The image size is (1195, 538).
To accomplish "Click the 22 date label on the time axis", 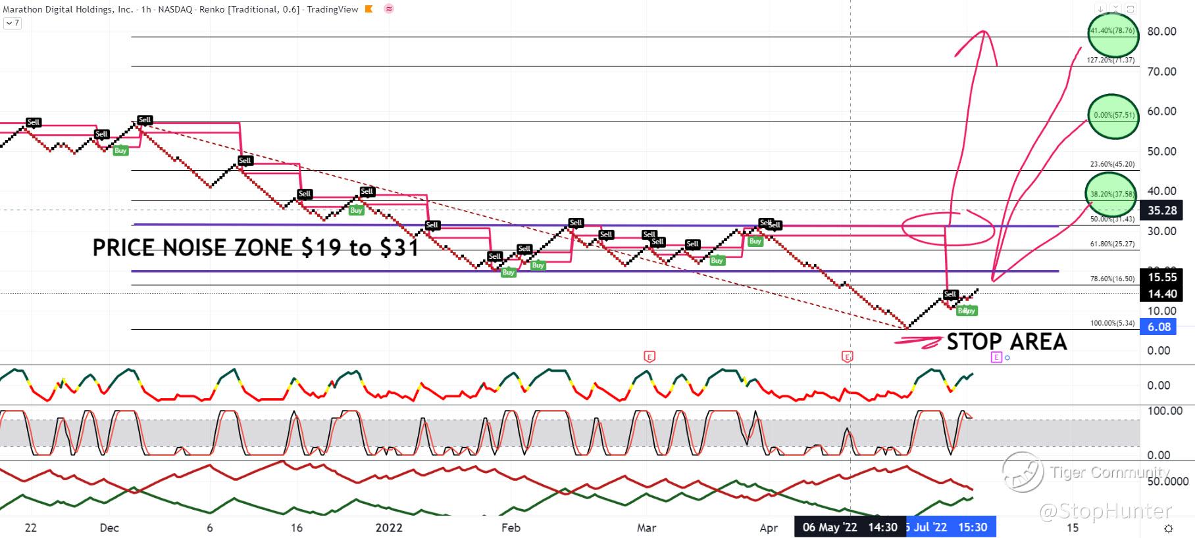I will pos(30,527).
